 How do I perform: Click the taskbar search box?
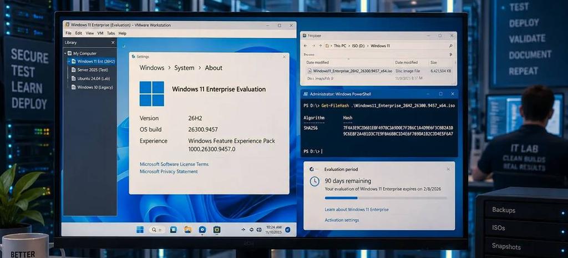click(157, 229)
